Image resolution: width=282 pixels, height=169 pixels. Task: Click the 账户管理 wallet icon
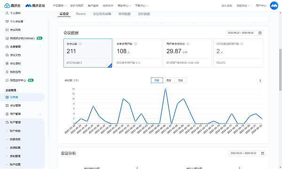point(7,123)
